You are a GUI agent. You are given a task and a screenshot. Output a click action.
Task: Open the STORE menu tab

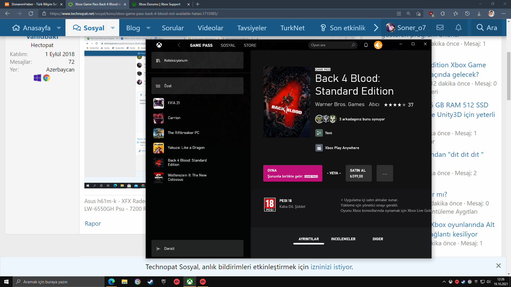point(250,45)
